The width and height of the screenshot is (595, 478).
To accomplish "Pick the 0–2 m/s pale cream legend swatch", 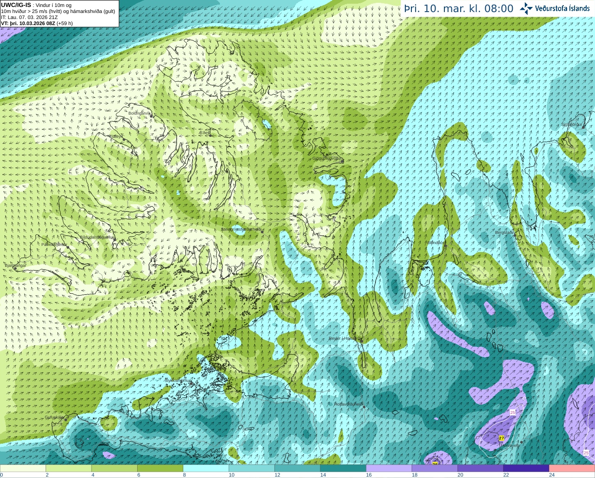I will 23,468.
